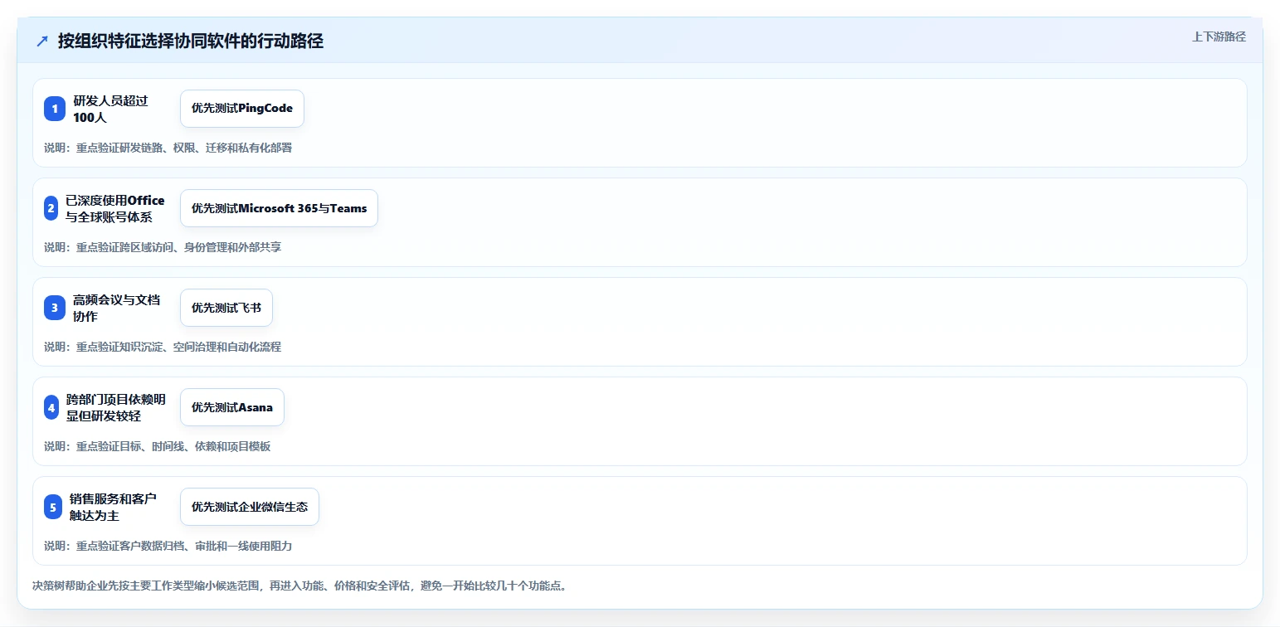Click the 上下游路径 label at top right
Screen dimensions: 1280x627
tap(1219, 36)
